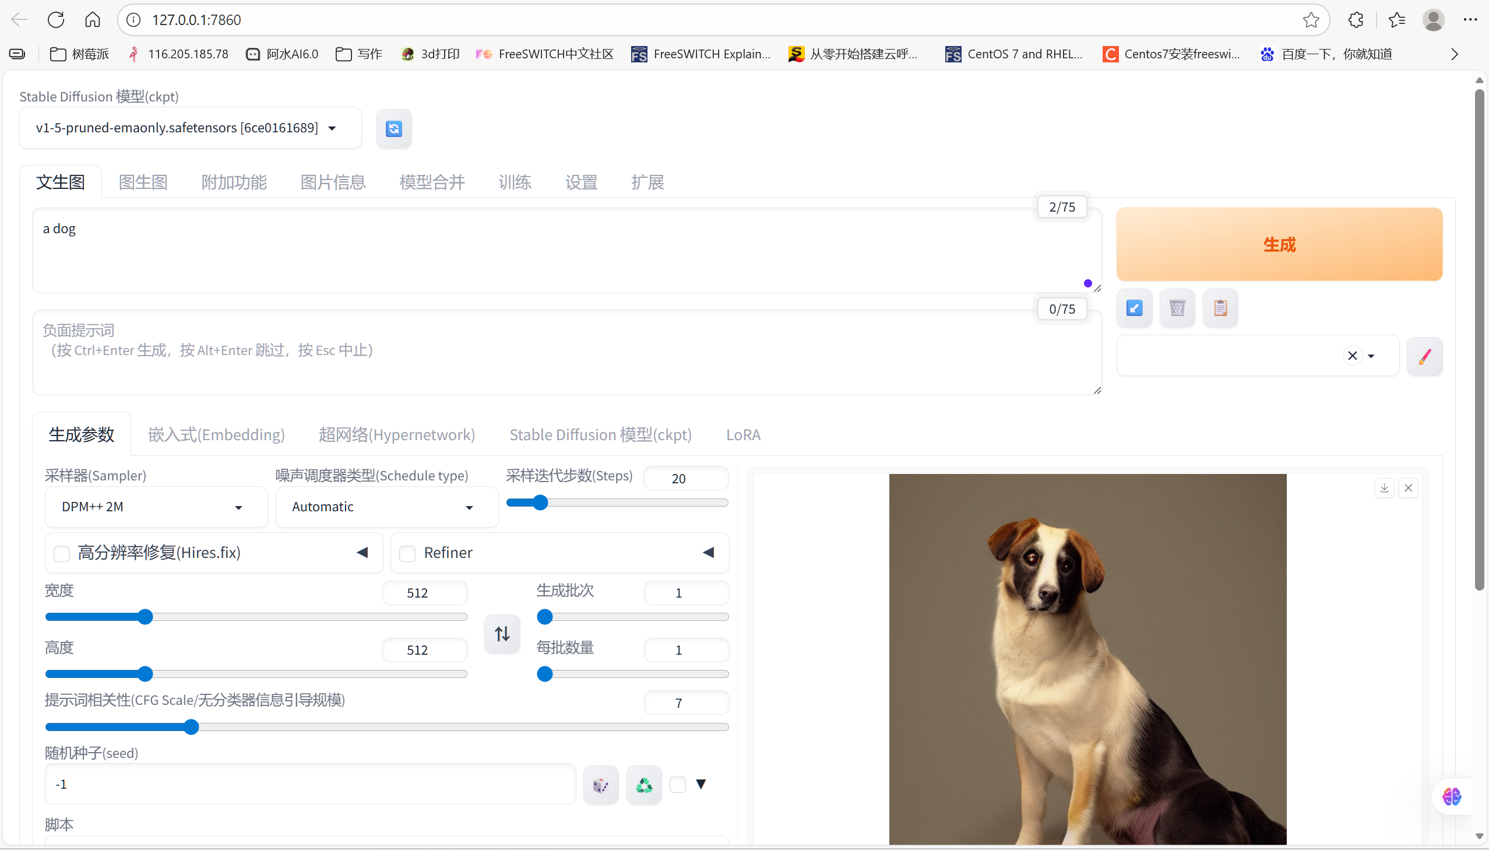Open the style editor pencil icon

pos(1424,356)
